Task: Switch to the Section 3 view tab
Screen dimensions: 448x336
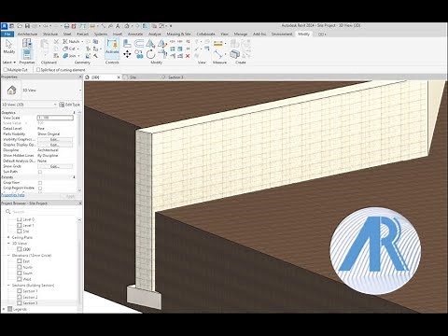Action: [175, 77]
